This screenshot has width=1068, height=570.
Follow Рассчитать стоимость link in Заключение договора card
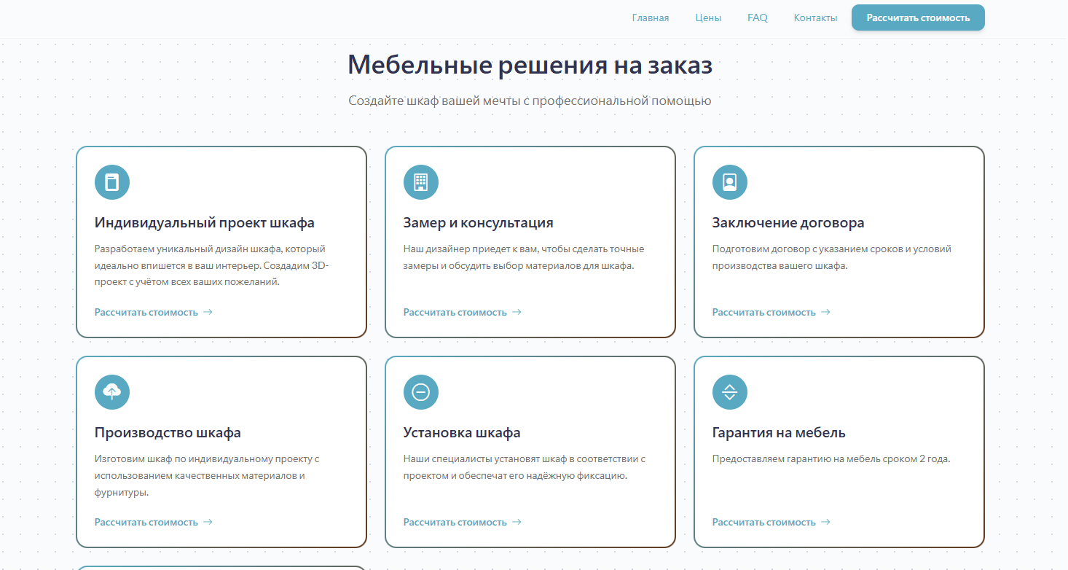pyautogui.click(x=764, y=312)
